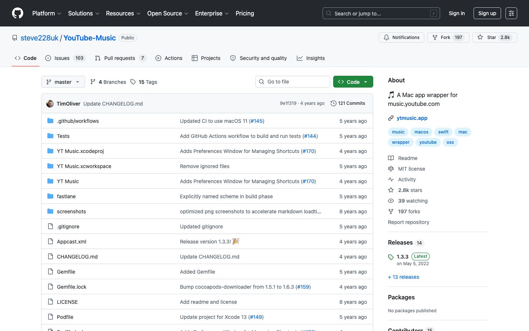The image size is (529, 331).
Task: Open pull request #149 link
Action: 256,317
